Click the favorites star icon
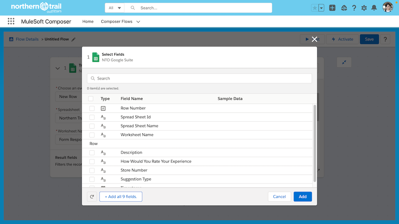The height and width of the screenshot is (224, 399). pyautogui.click(x=315, y=8)
